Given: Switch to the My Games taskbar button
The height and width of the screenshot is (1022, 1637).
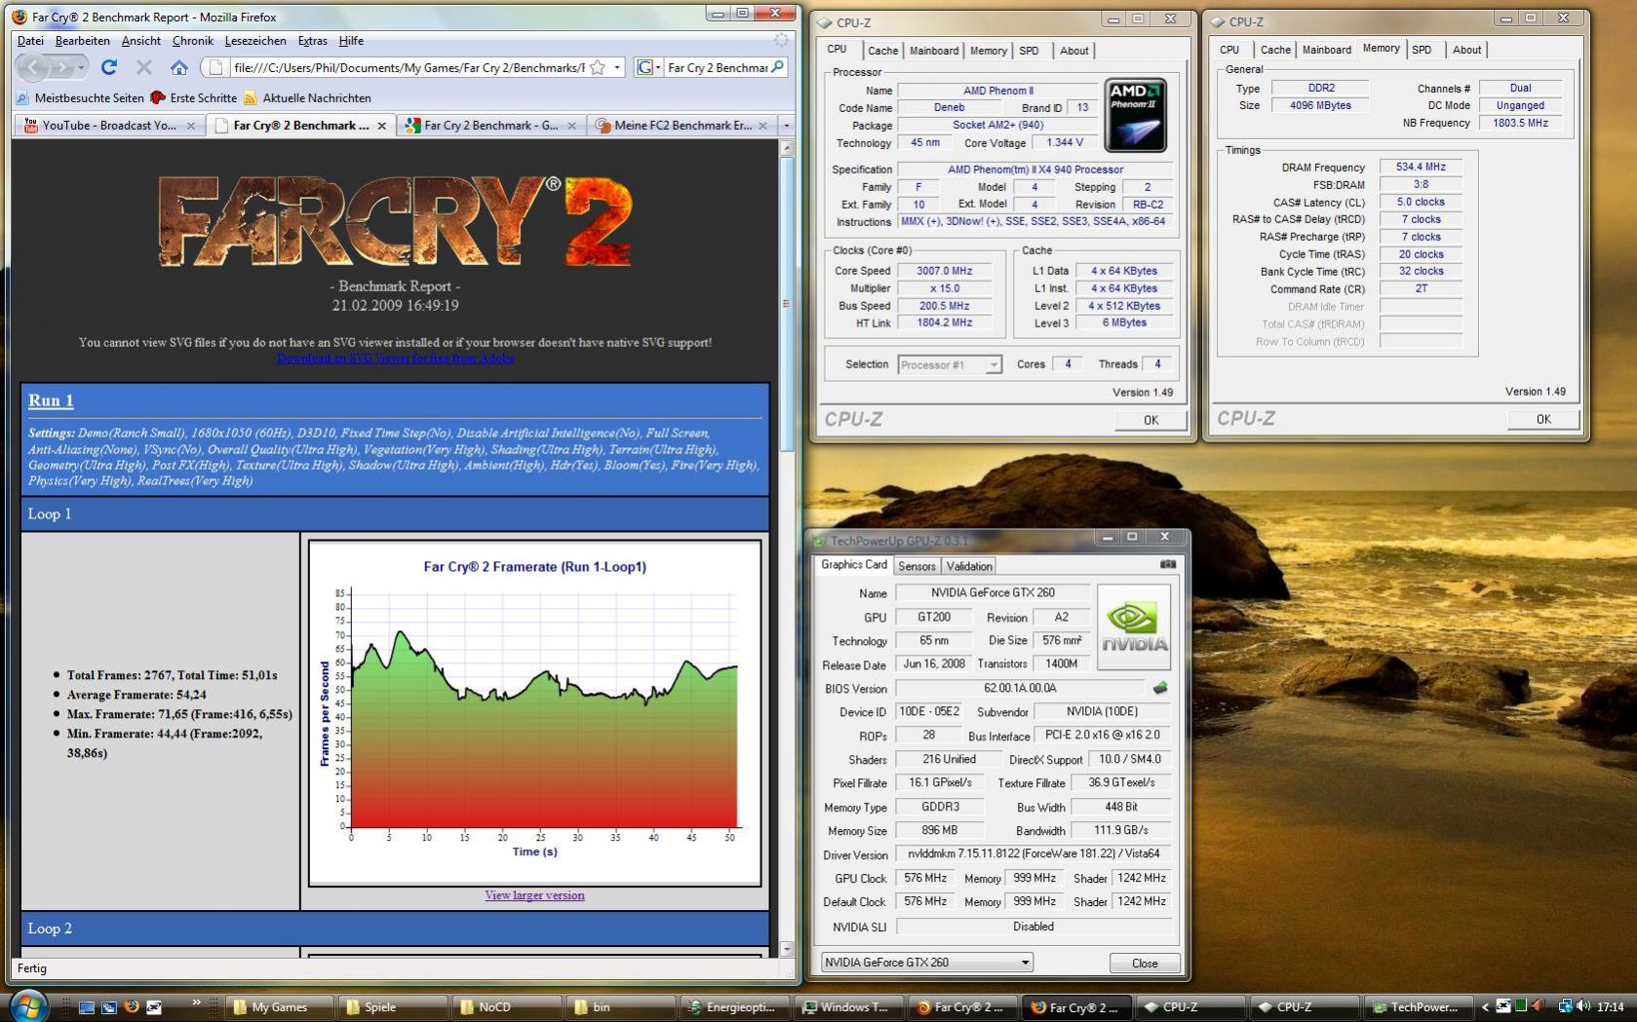Looking at the screenshot, I should 279,1007.
